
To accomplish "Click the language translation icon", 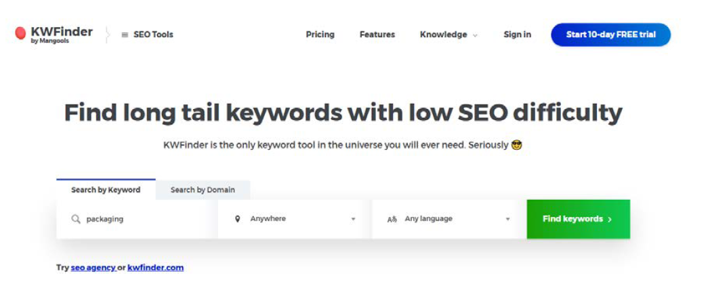I will (x=392, y=220).
